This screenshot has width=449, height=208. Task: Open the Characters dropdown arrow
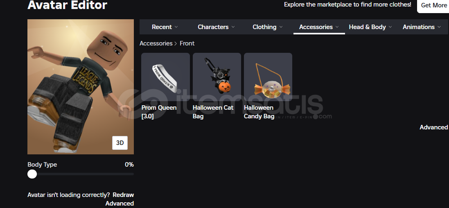click(x=233, y=27)
